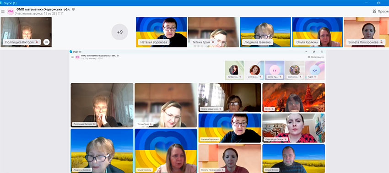Click the inner window group title text
Viewport: 389px width, 173px height.
[98, 55]
